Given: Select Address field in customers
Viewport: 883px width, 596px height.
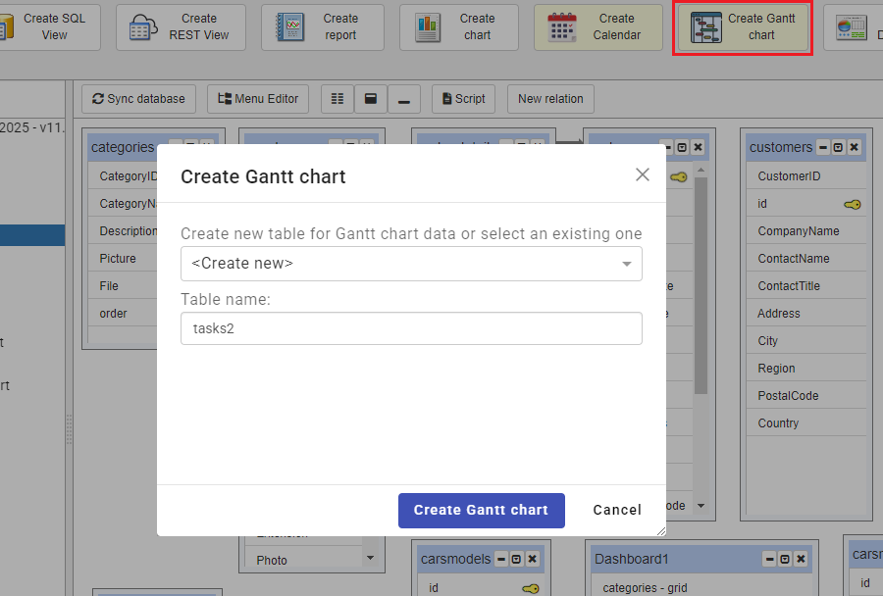Looking at the screenshot, I should (805, 314).
